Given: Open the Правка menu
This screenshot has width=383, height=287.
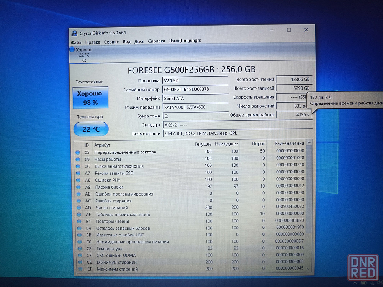Looking at the screenshot, I should point(93,42).
